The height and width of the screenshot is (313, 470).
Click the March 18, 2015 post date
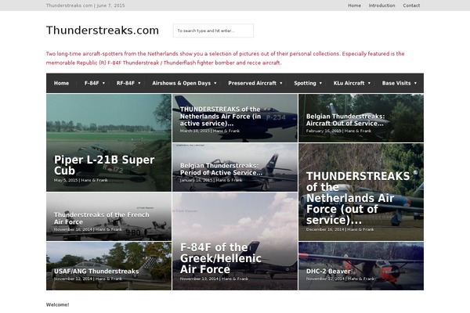pos(194,131)
